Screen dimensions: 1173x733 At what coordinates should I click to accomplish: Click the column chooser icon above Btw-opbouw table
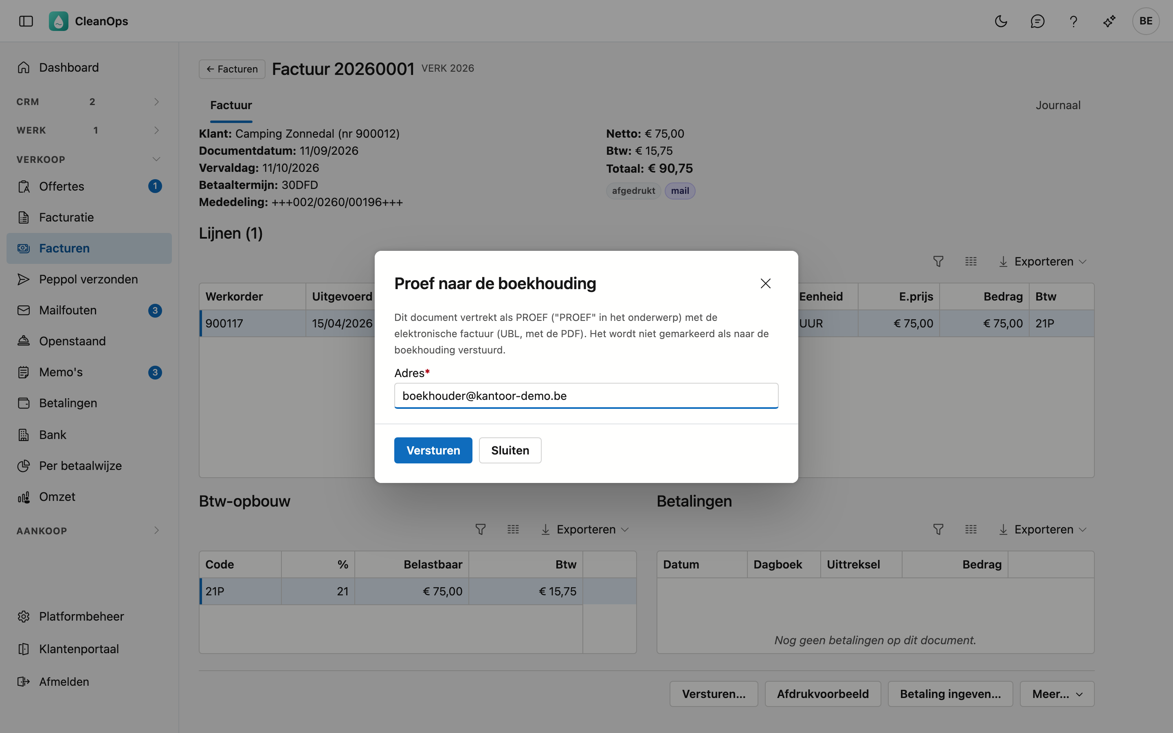point(513,529)
